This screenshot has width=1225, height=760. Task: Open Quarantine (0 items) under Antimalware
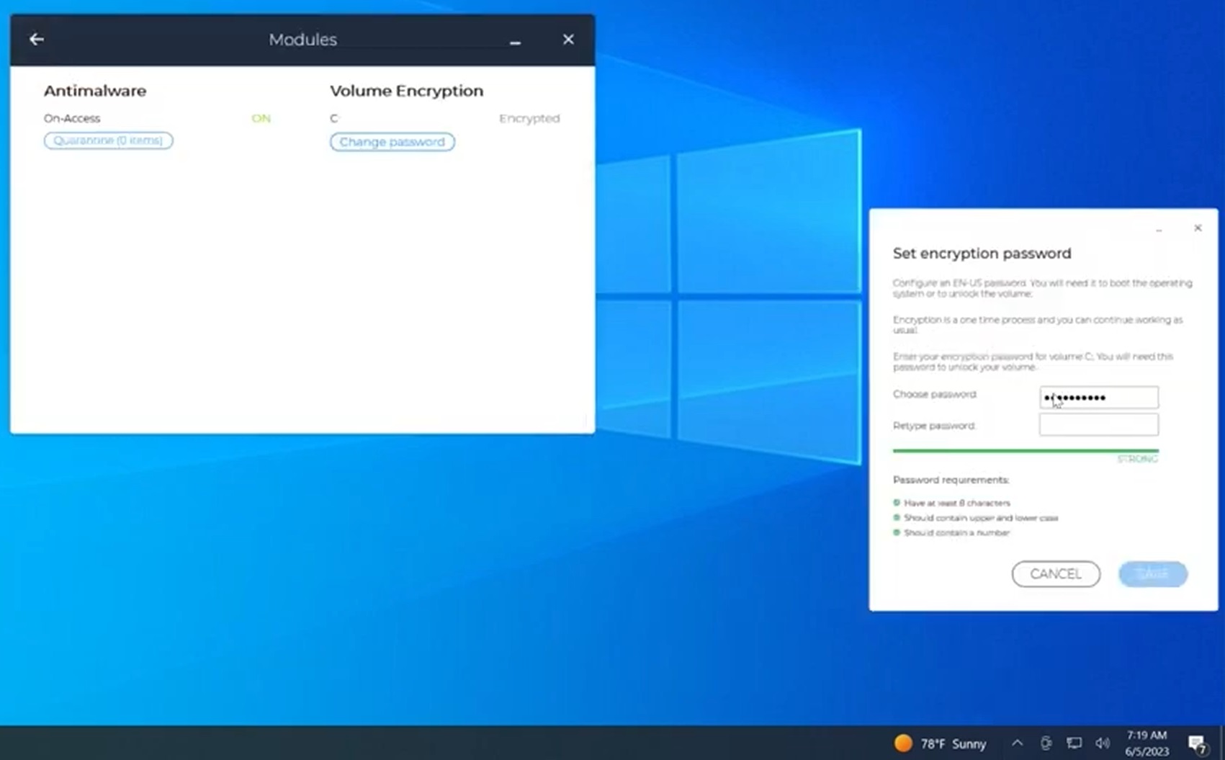[x=108, y=140]
